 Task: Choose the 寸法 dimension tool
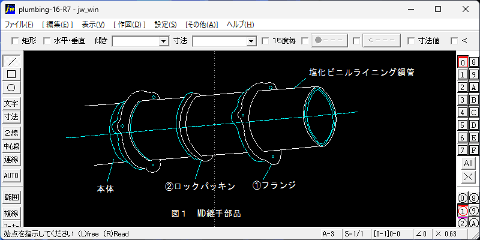pos(11,117)
